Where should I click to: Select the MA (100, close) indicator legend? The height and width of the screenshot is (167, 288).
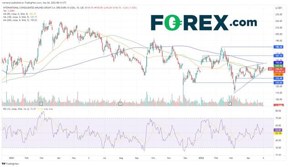[20, 17]
